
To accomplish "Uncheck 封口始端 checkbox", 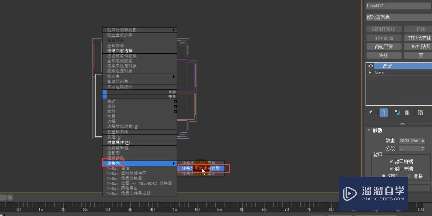I will pyautogui.click(x=391, y=161).
